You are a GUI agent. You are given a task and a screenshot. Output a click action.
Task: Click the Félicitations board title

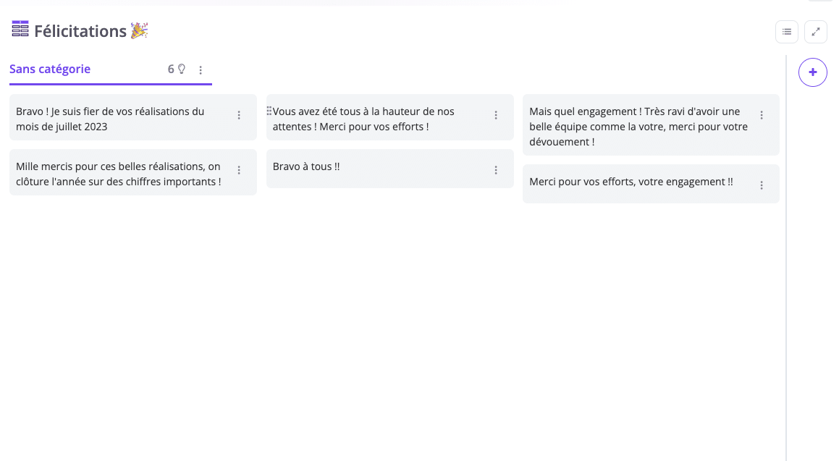click(80, 31)
